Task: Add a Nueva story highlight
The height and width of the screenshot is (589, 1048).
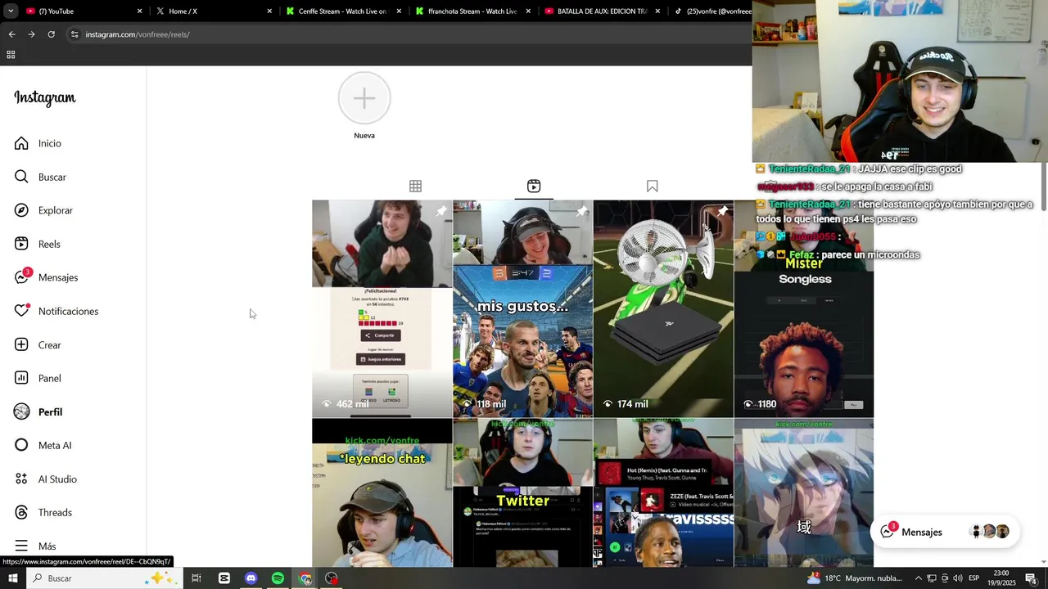Action: [x=364, y=98]
